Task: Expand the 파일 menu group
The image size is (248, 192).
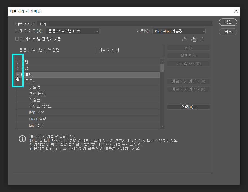Action: pos(18,62)
